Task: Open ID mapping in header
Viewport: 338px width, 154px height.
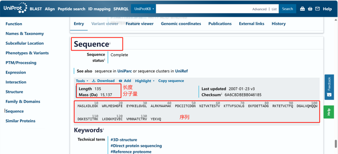Action: (x=100, y=9)
